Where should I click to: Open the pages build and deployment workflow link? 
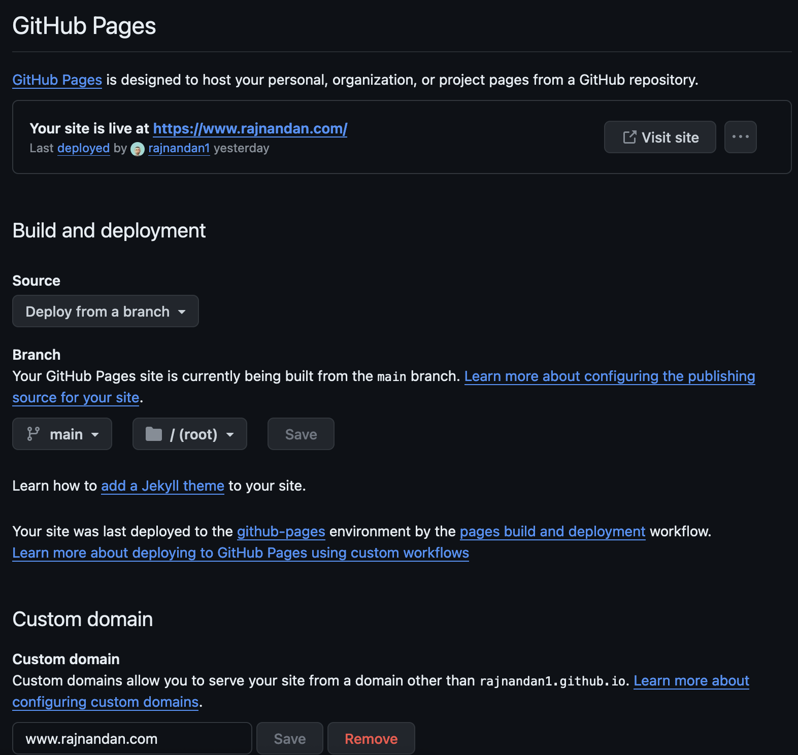552,531
